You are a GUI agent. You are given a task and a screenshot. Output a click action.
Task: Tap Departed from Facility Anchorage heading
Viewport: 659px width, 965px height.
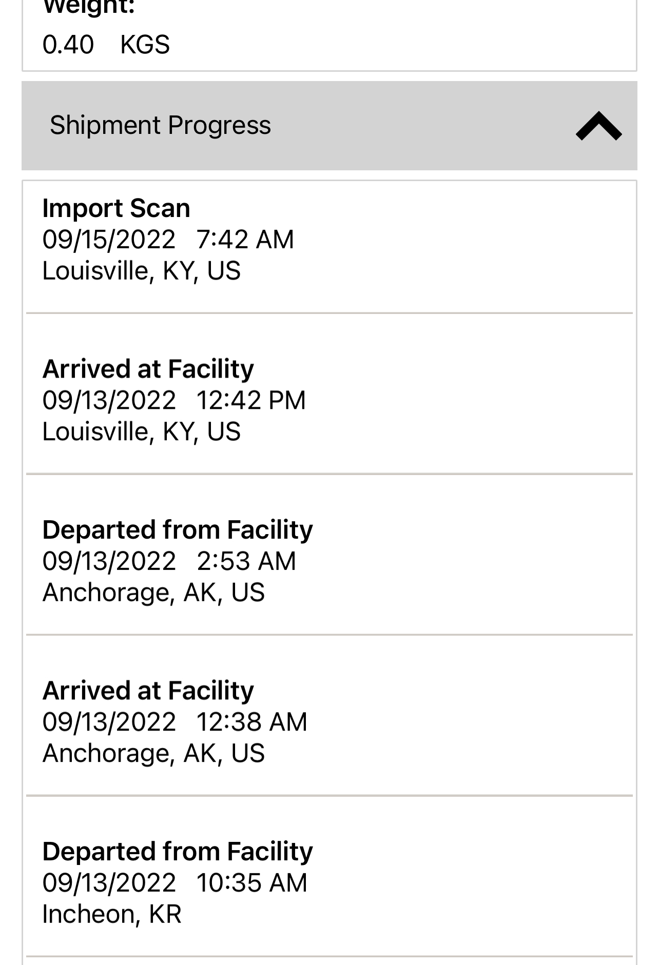178,529
